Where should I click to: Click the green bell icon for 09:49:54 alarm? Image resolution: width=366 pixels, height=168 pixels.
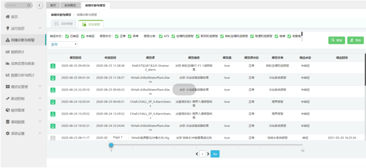pos(53,66)
